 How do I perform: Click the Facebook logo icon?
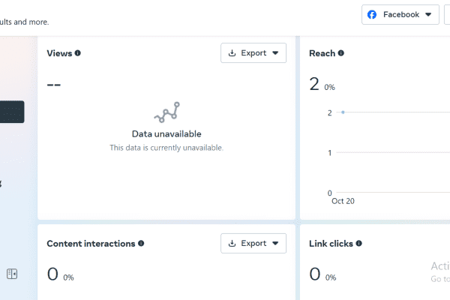click(372, 15)
